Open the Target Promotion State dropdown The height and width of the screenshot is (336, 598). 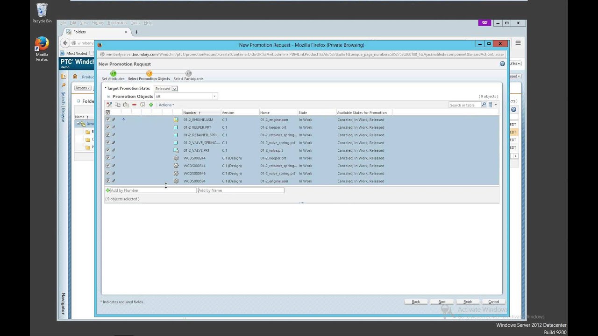(166, 89)
